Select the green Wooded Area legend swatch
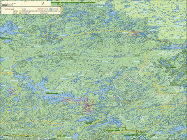Screen dimensions: 187x140 click(51, 11)
